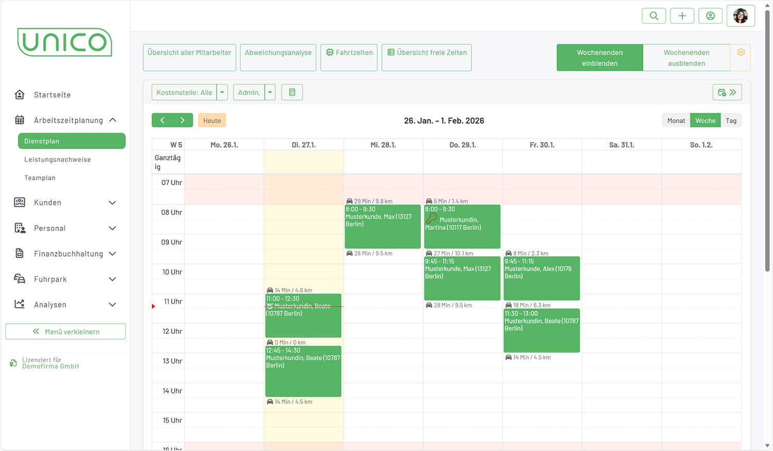Click the profile photo avatar
773x451 pixels.
(741, 16)
